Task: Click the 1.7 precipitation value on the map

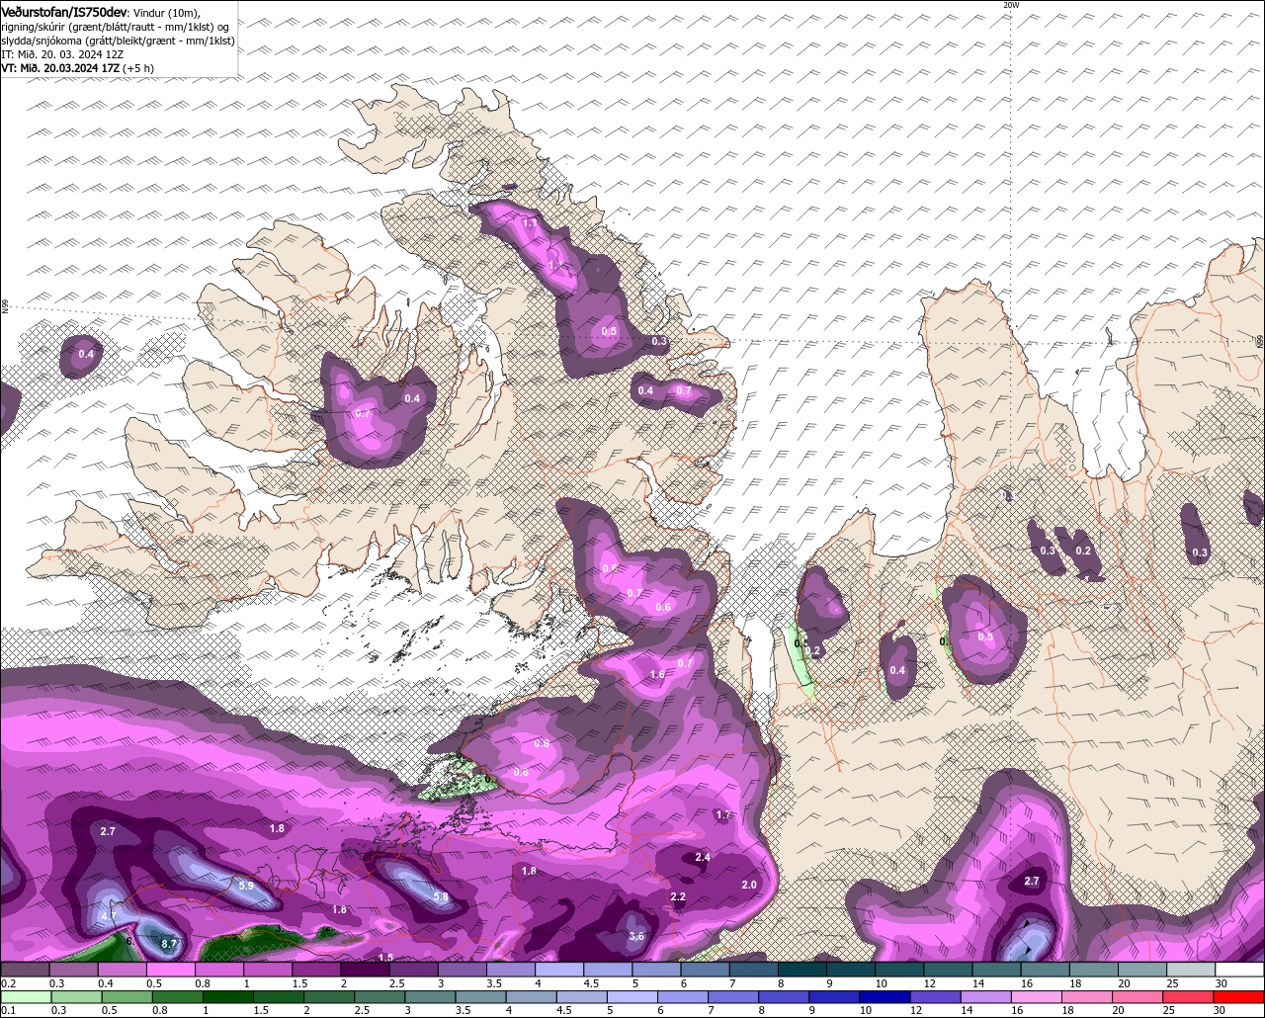Action: 723,814
